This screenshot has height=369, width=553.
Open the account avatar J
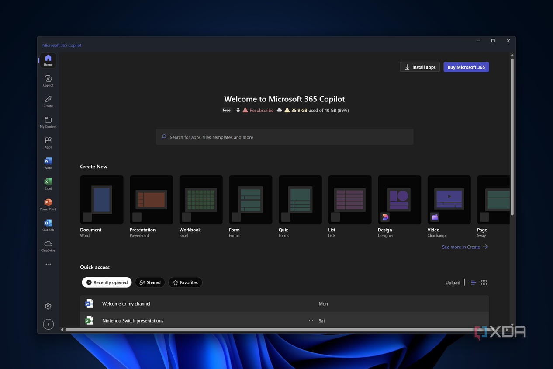pos(48,324)
